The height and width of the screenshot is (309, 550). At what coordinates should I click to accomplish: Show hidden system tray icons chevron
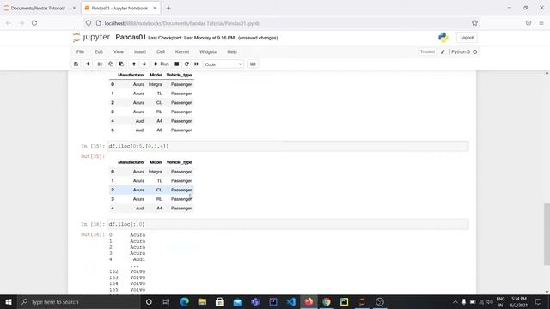coord(455,301)
